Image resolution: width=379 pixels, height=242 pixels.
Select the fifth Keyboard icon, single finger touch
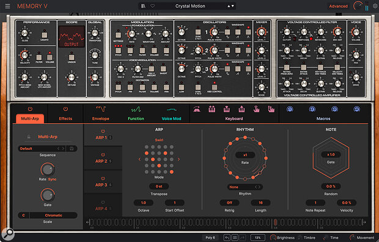click(256, 109)
